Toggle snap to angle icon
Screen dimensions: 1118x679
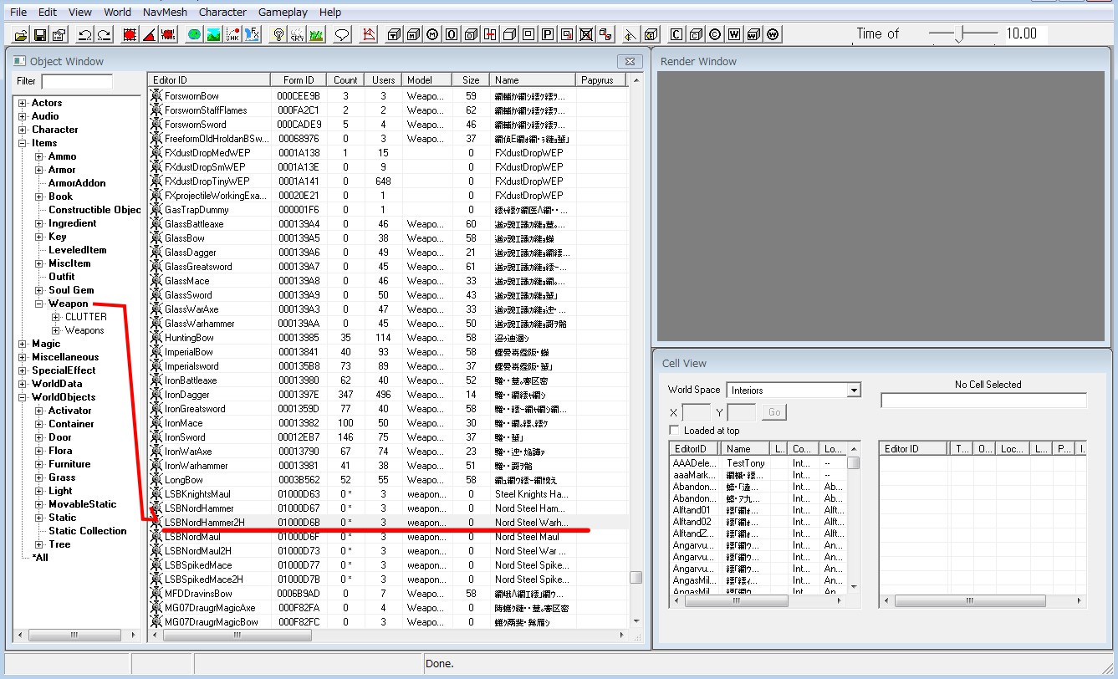148,34
